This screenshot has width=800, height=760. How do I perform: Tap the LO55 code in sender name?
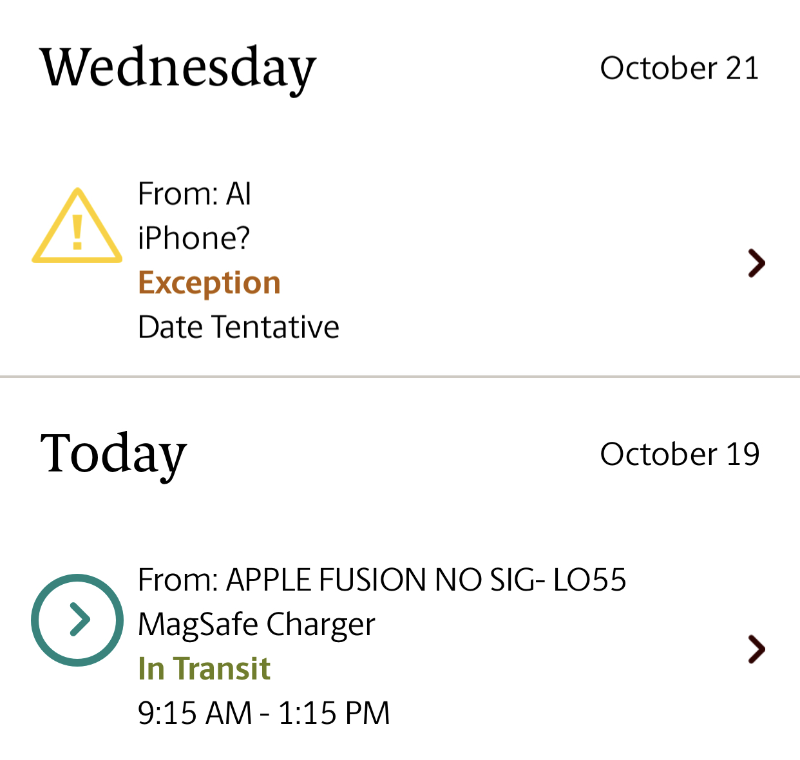[589, 580]
